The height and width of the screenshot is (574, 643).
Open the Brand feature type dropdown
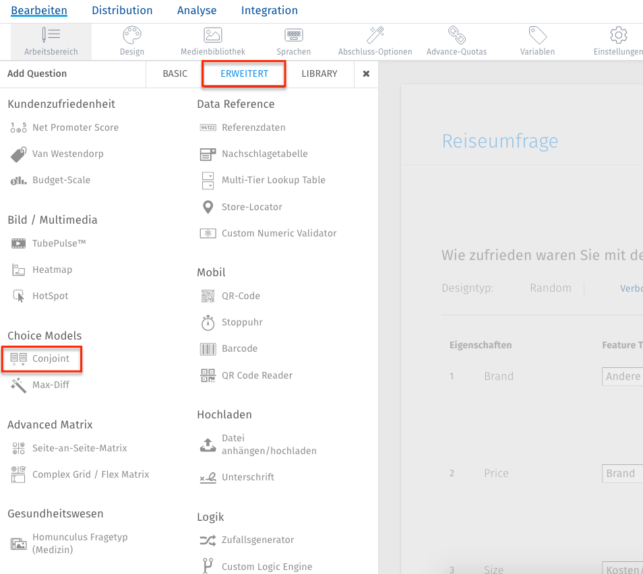(x=622, y=376)
